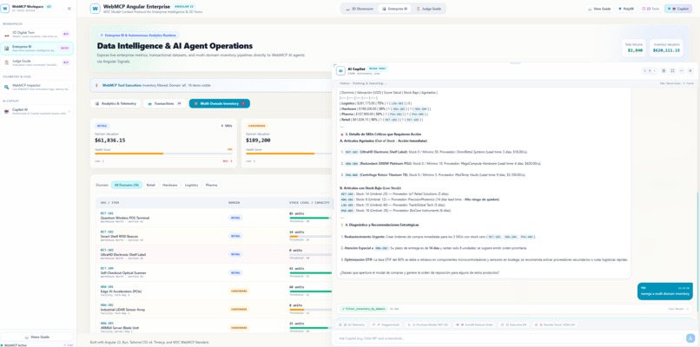Click the Copilot send message button
The width and height of the screenshot is (700, 347).
[690, 338]
